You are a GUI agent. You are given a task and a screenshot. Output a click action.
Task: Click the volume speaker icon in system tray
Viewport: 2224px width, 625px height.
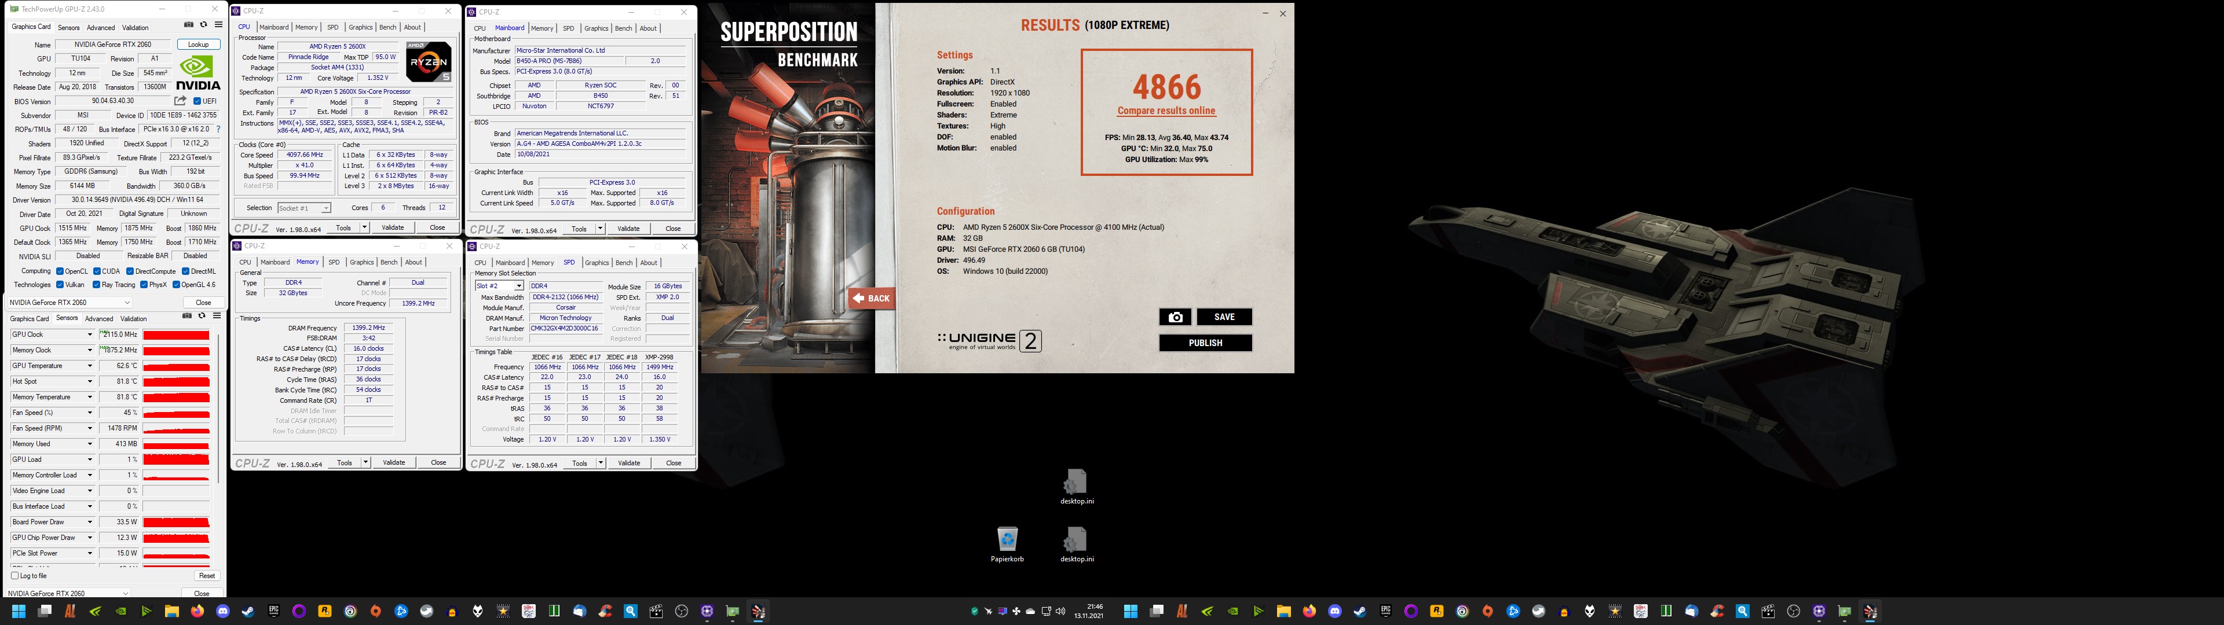point(1060,611)
